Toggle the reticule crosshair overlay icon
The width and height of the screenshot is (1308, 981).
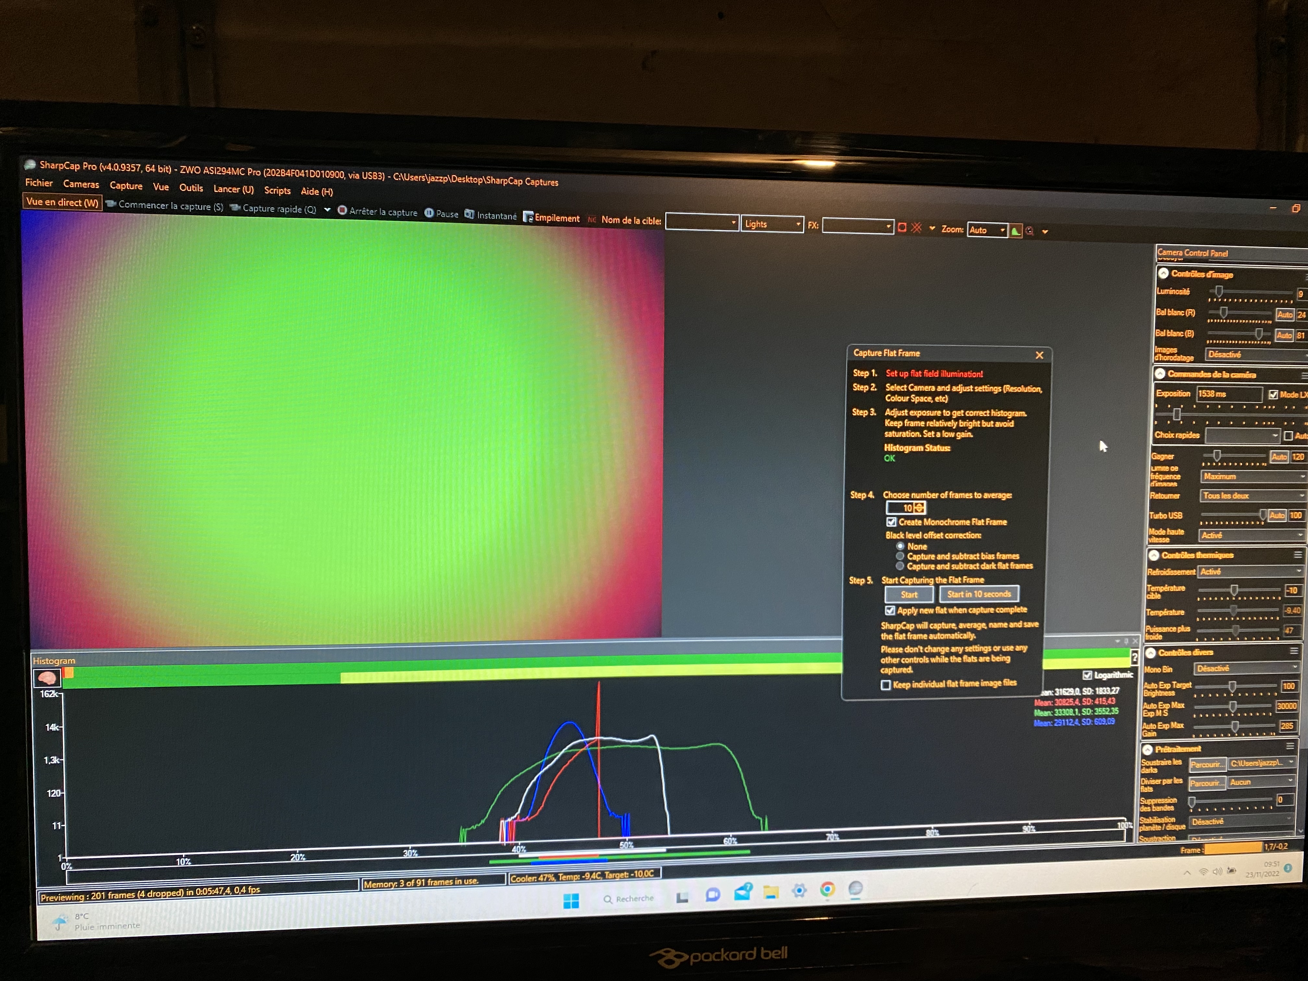[916, 228]
